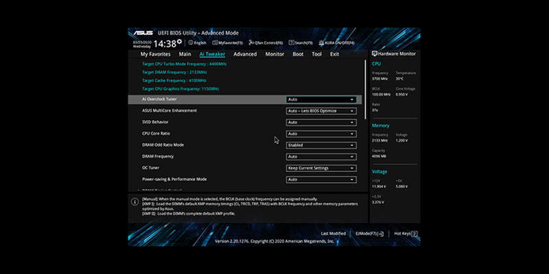Select the Exit tab
549x274 pixels.
(x=334, y=54)
